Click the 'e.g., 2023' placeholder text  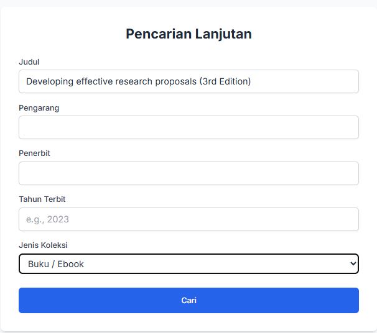pyautogui.click(x=47, y=219)
